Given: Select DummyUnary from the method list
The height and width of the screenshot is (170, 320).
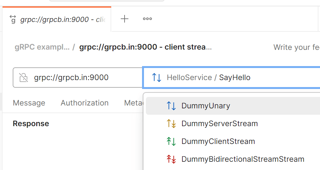Looking at the screenshot, I should pyautogui.click(x=206, y=106).
